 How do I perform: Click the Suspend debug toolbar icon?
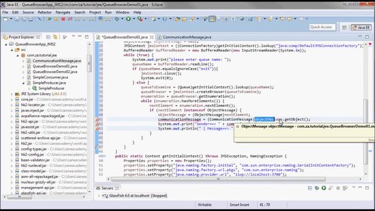point(56,19)
